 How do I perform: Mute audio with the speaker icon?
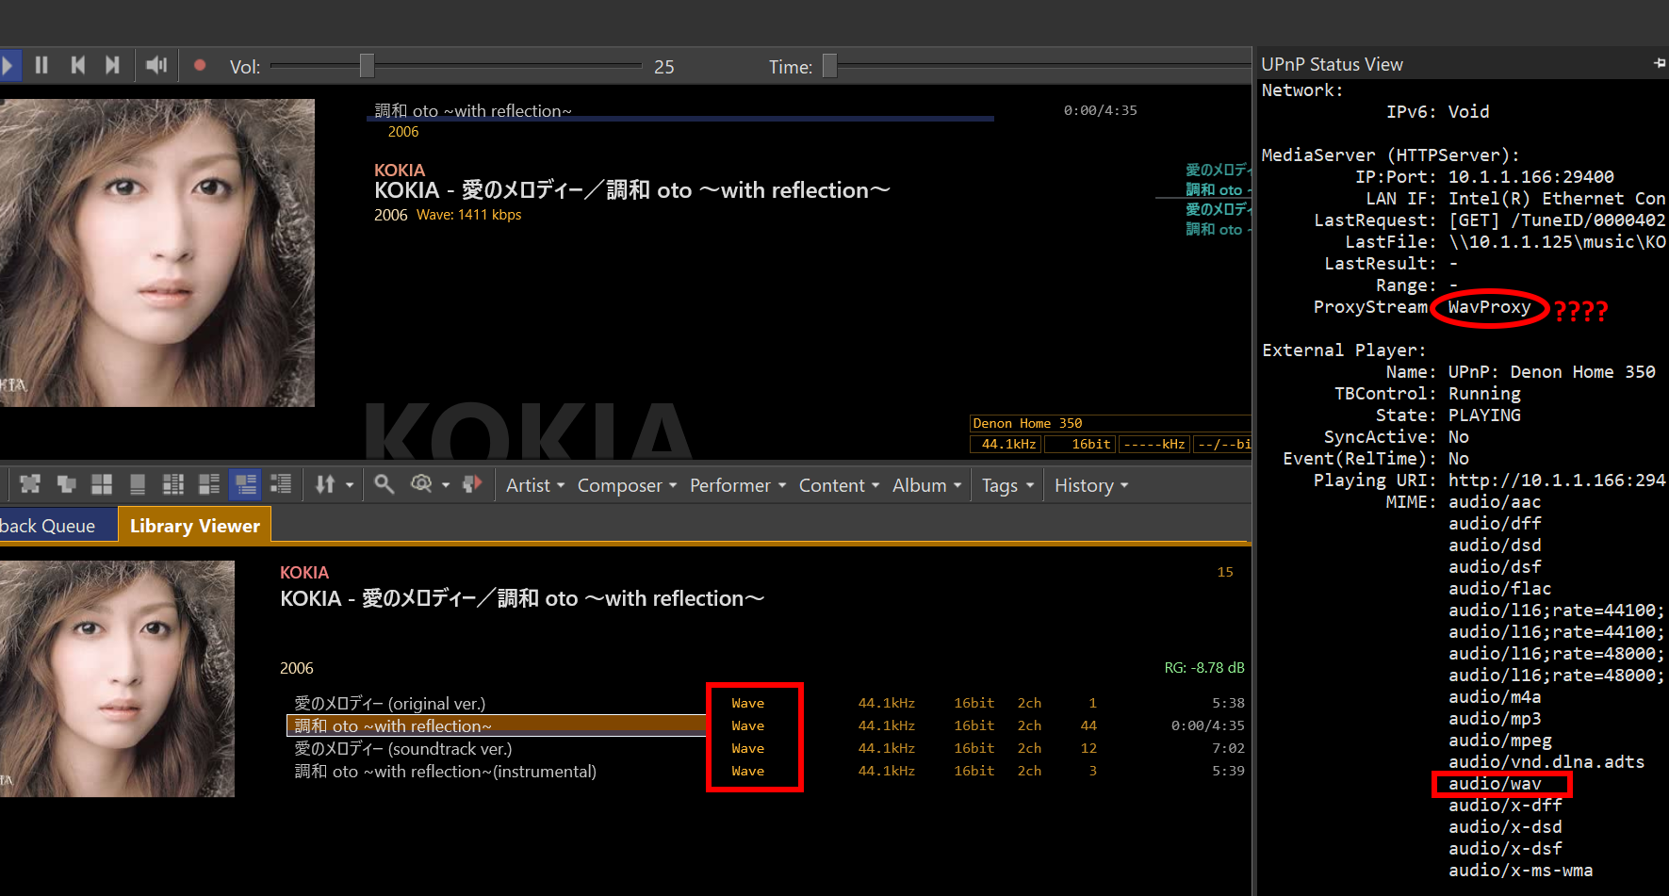coord(156,65)
